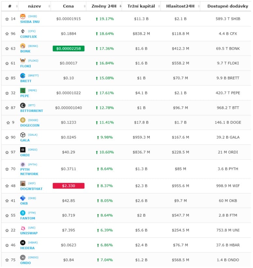
Task: Open the CONFLUX coin link
Action: pos(29,37)
